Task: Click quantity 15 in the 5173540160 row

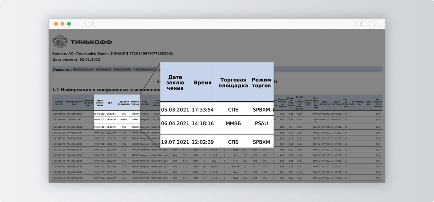Action: (x=204, y=149)
